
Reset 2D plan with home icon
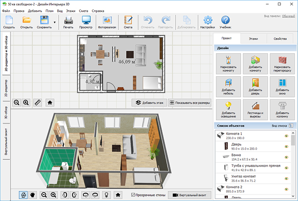tap(50, 103)
